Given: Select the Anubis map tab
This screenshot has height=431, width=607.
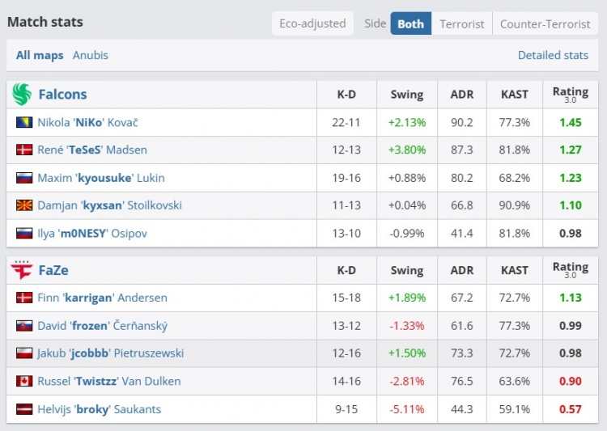Looking at the screenshot, I should click(x=91, y=55).
